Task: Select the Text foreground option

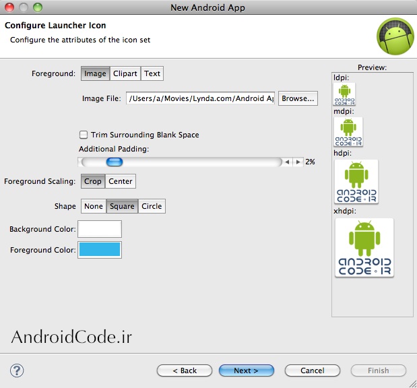Action: 152,73
